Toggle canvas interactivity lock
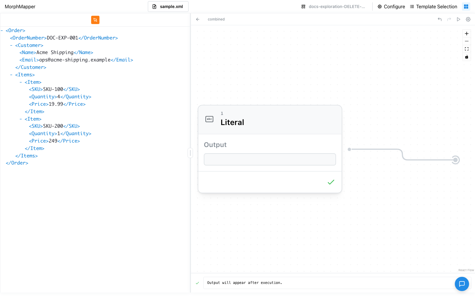Image resolution: width=475 pixels, height=297 pixels. tap(467, 57)
